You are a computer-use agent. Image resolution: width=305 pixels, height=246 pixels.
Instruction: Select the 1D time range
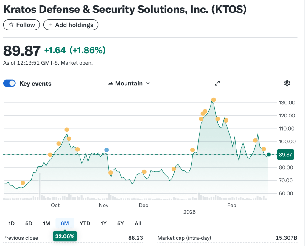[11, 223]
